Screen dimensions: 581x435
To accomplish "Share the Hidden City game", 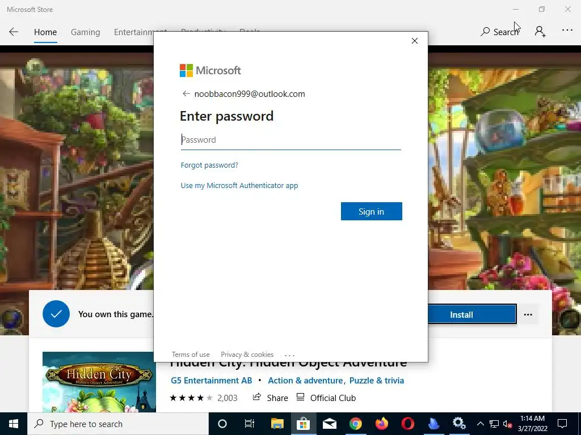I will 270,398.
